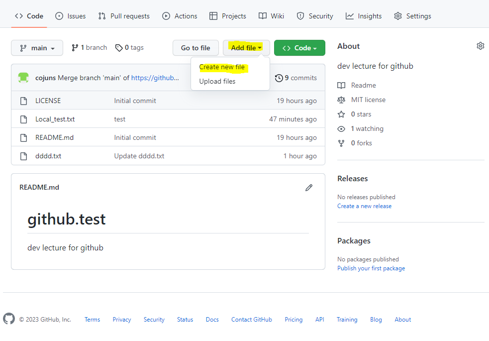This screenshot has width=489, height=341.
Task: Click the dddd.txt file icon
Action: pyautogui.click(x=23, y=156)
